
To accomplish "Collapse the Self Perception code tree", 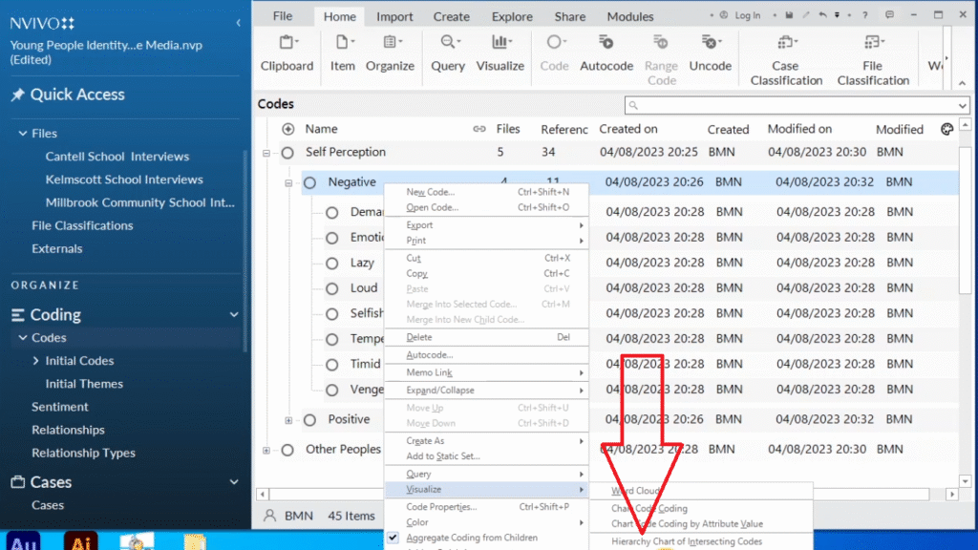I will tap(266, 153).
